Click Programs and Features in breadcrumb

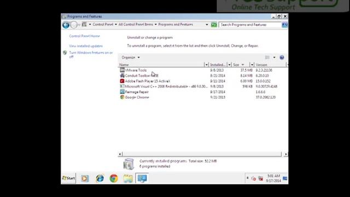pos(176,24)
